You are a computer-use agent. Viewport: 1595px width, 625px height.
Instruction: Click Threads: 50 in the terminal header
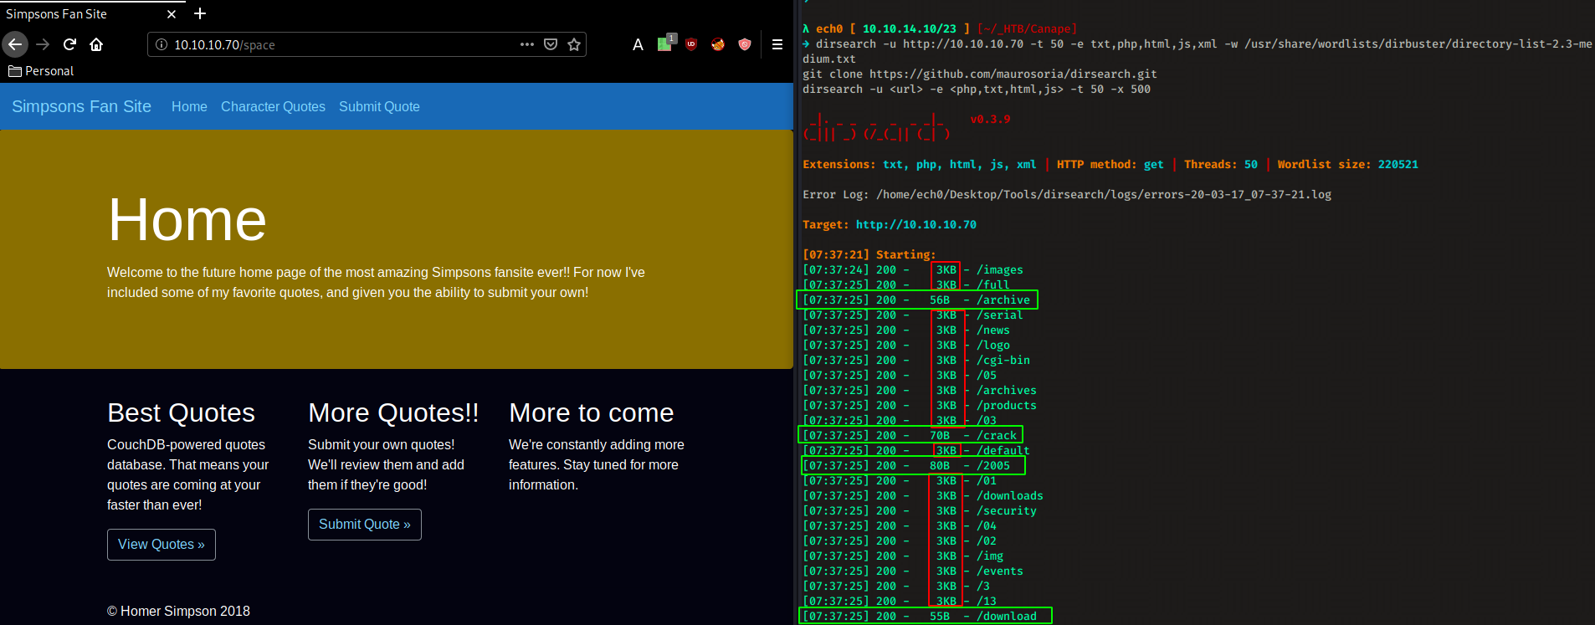(x=1221, y=164)
